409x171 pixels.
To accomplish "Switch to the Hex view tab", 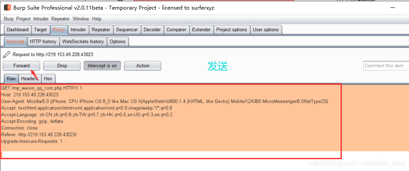I will click(48, 78).
